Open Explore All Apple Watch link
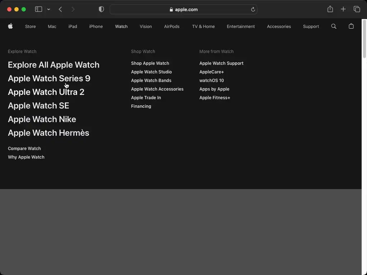The width and height of the screenshot is (367, 275). point(54,65)
